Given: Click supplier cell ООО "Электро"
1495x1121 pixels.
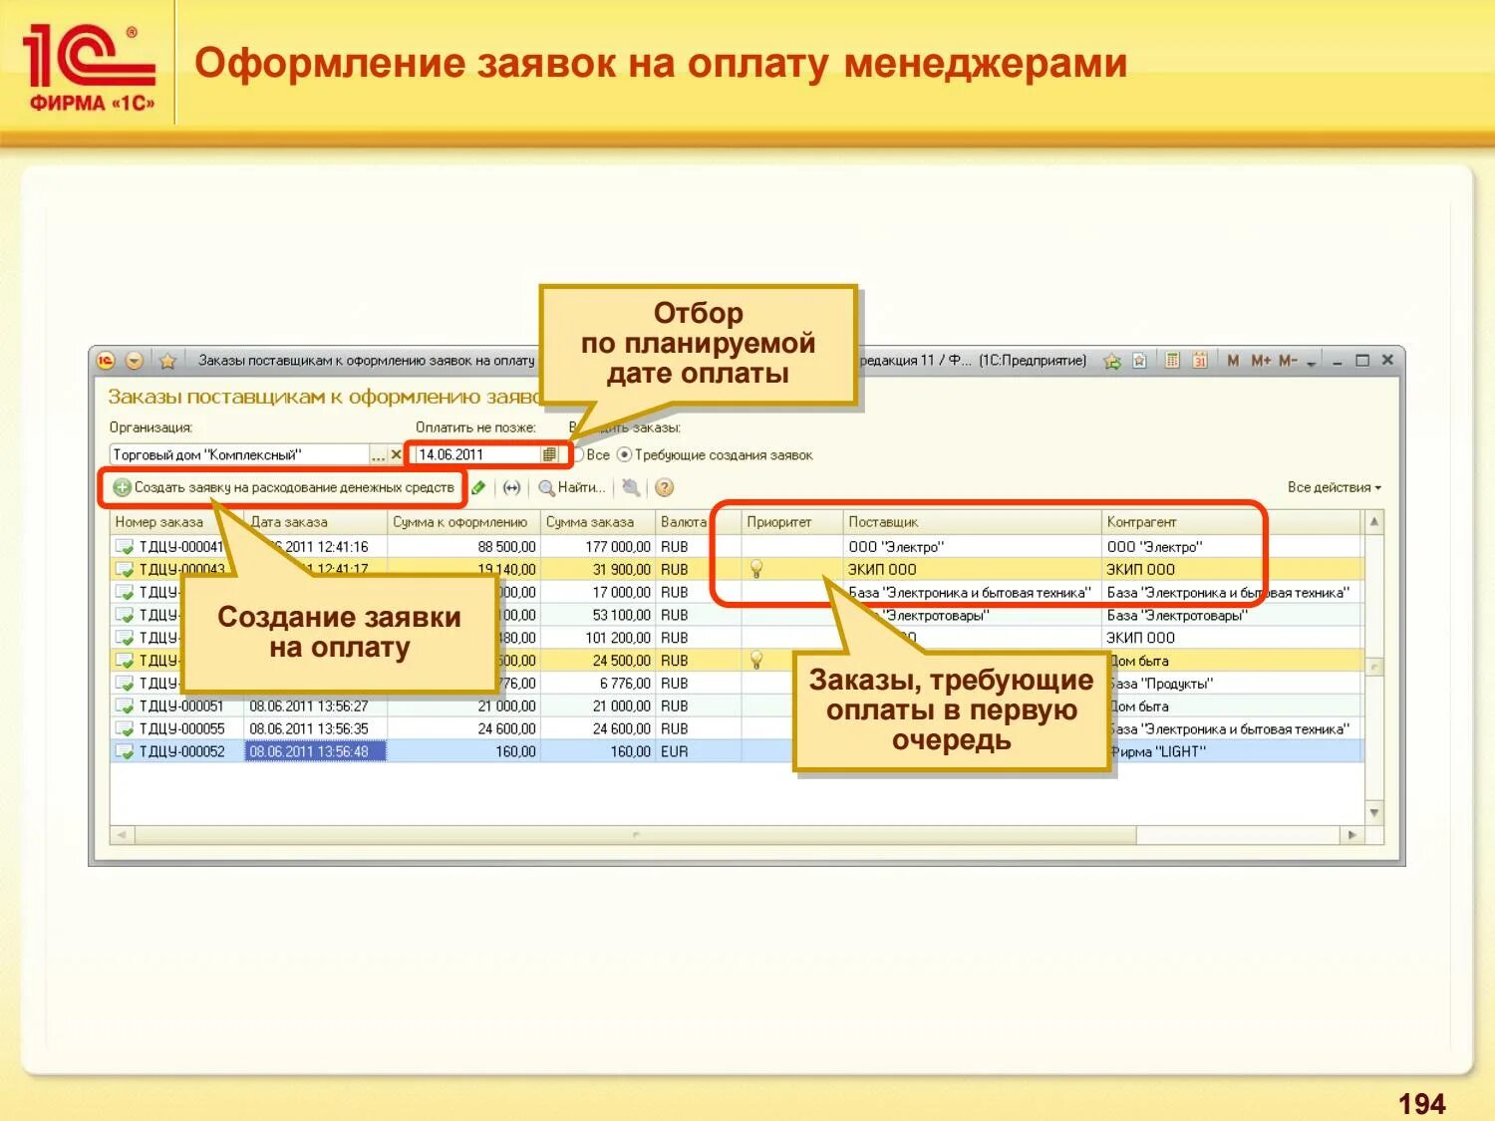Looking at the screenshot, I should pos(972,546).
